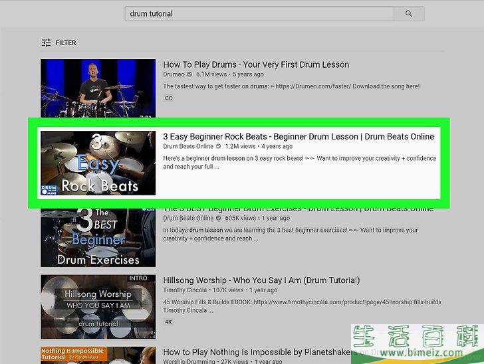
Task: Visit Drum Beats Online channel, 605K views row
Action: tap(188, 218)
